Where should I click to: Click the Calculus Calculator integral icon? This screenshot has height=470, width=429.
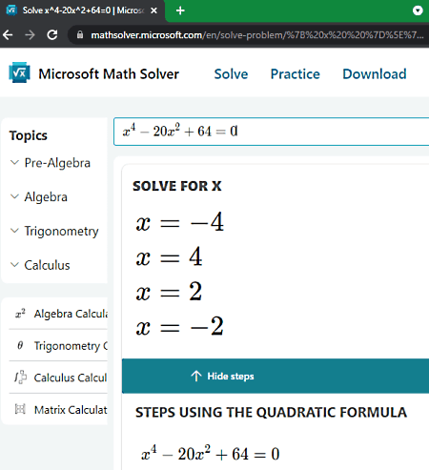[x=20, y=378]
